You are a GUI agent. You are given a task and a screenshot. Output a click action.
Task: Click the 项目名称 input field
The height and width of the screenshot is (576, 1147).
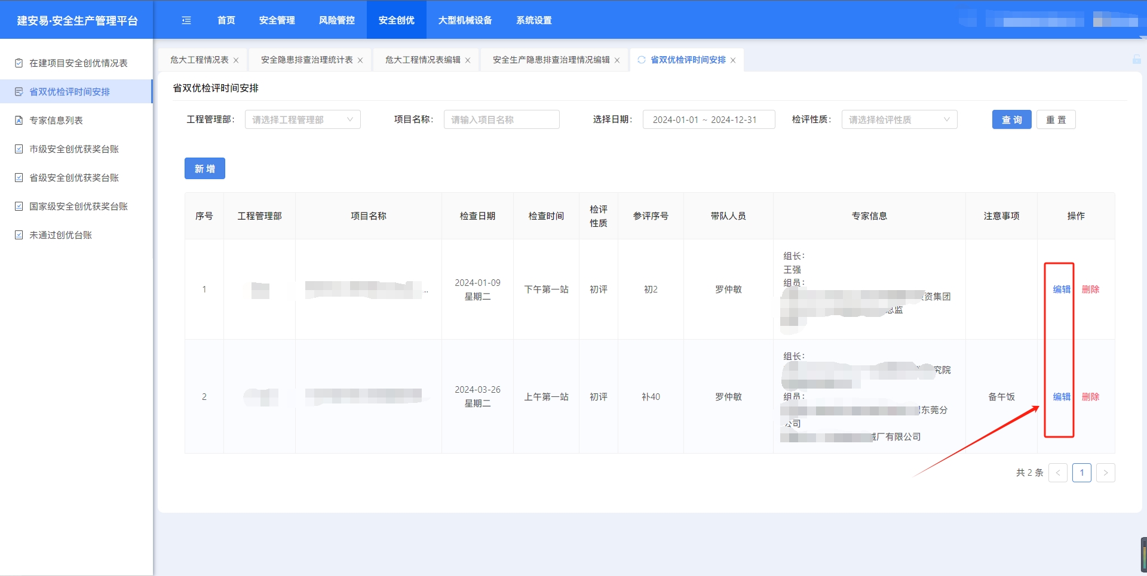(x=501, y=119)
